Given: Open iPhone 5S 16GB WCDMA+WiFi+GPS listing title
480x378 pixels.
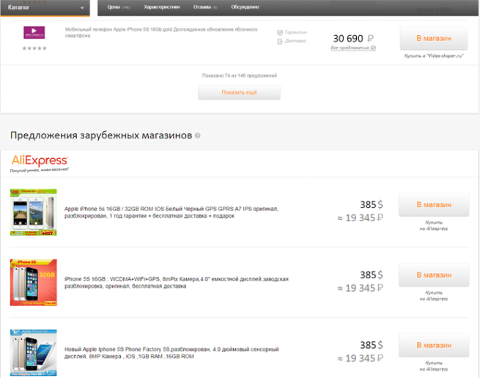Looking at the screenshot, I should (177, 283).
